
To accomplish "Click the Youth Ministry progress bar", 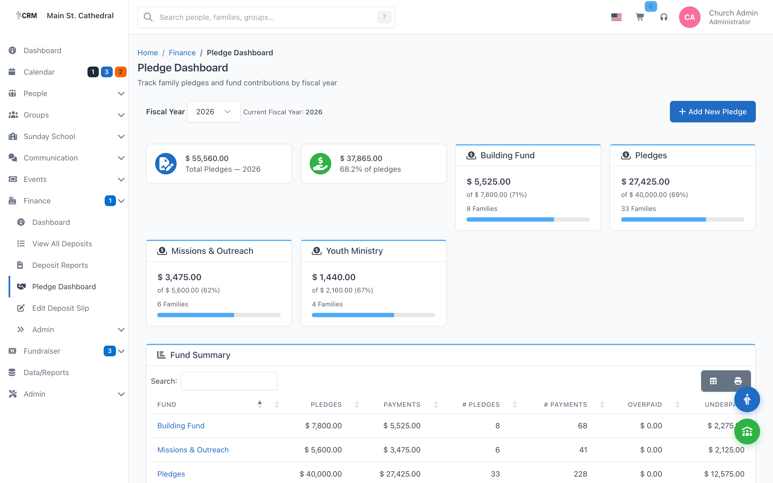I will pyautogui.click(x=373, y=315).
